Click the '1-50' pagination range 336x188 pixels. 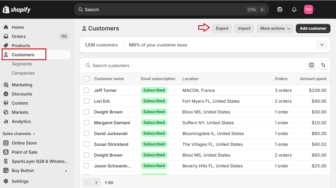tap(109, 183)
